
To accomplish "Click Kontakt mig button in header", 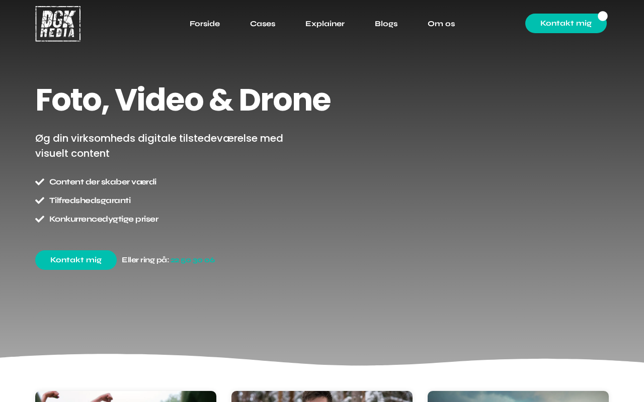I will coord(566,23).
